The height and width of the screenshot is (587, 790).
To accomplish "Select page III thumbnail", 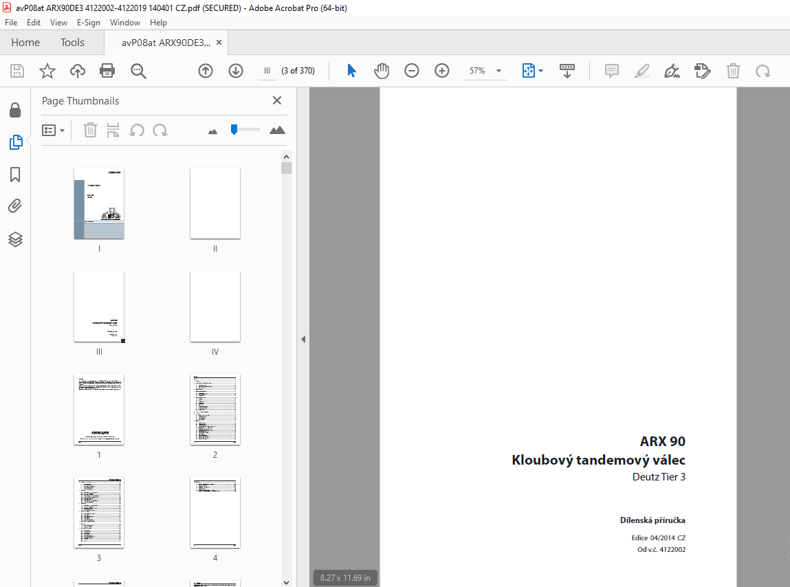I will [99, 307].
